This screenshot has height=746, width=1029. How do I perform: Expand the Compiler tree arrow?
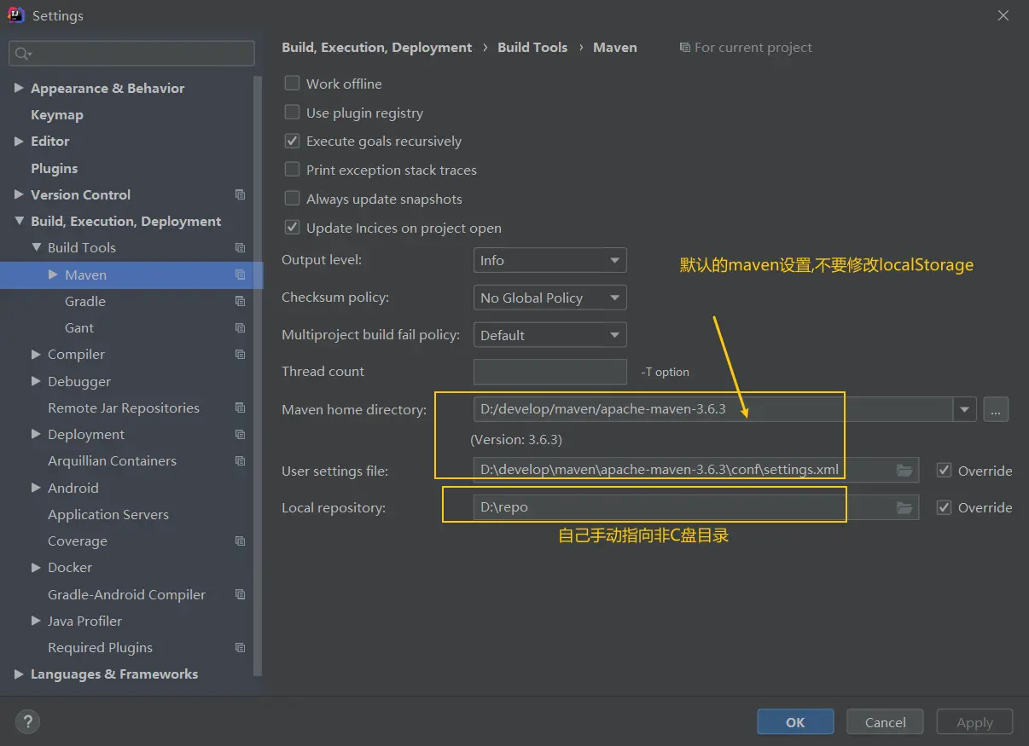coord(36,354)
